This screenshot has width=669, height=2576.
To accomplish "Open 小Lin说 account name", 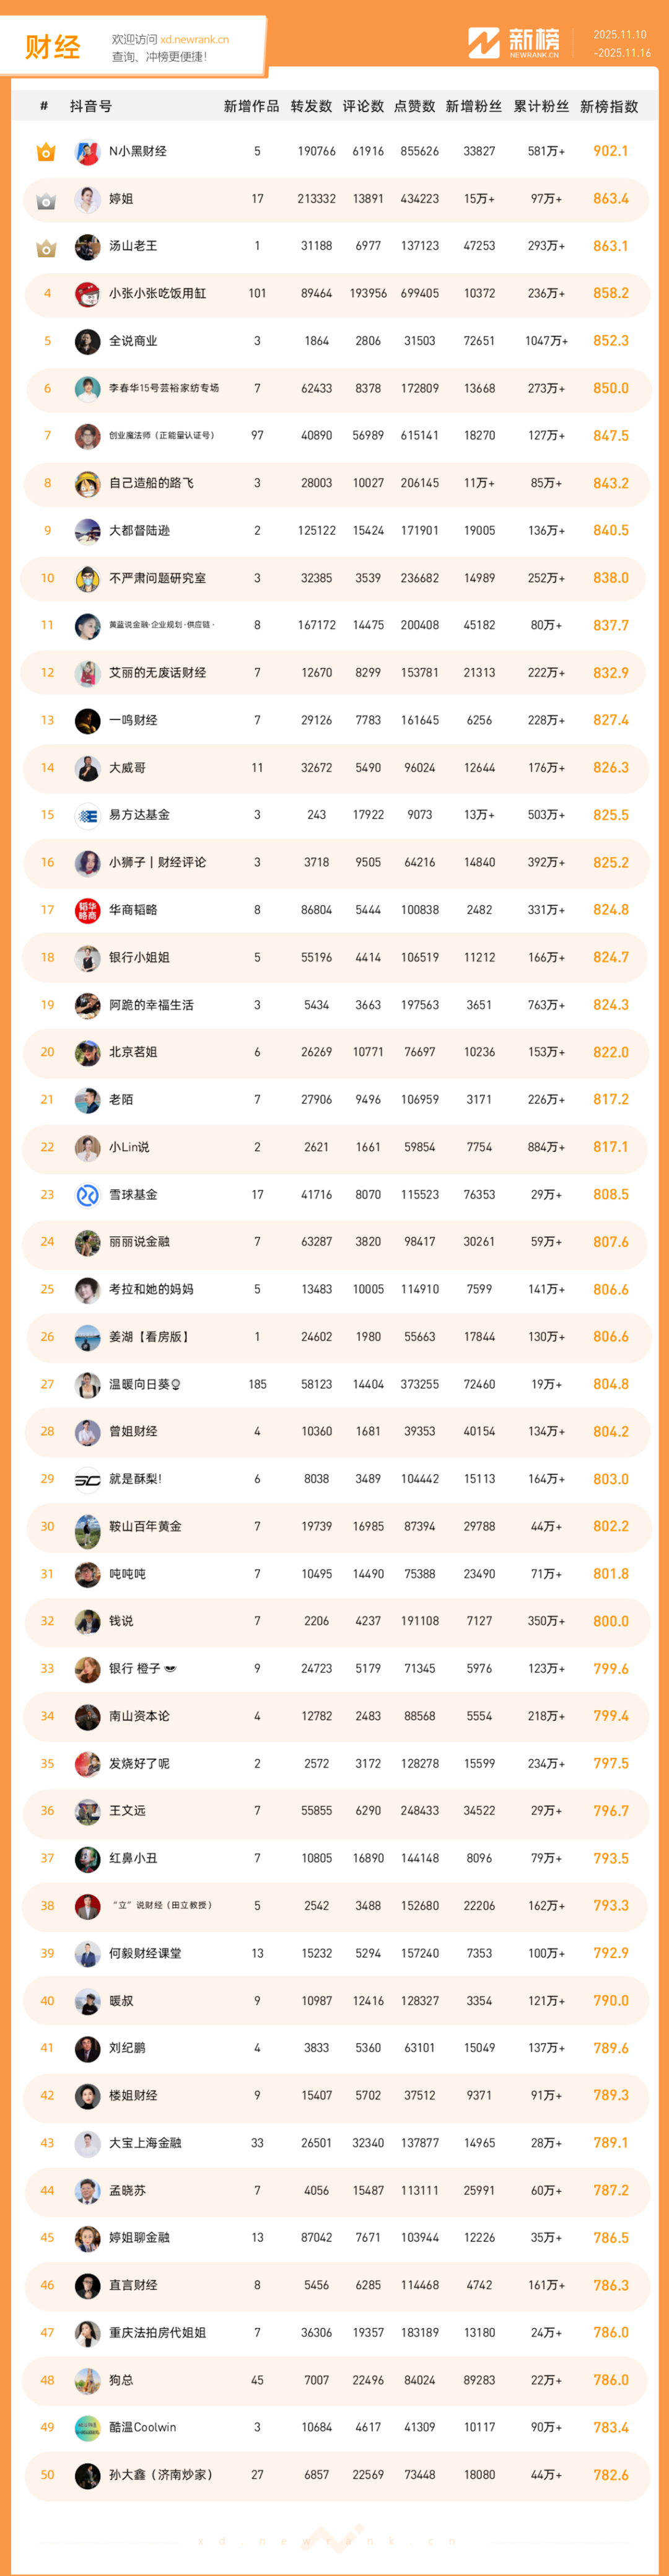I will point(129,1147).
